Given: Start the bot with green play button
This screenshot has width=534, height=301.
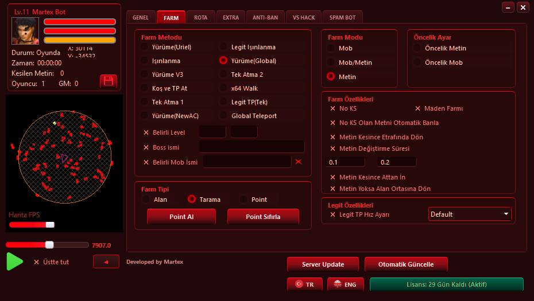Looking at the screenshot, I should (x=15, y=261).
